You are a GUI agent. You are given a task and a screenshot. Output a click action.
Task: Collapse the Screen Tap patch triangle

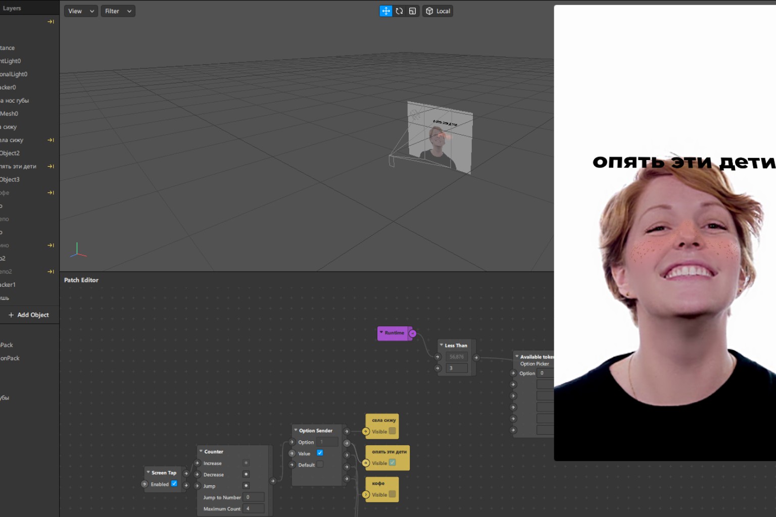[148, 473]
